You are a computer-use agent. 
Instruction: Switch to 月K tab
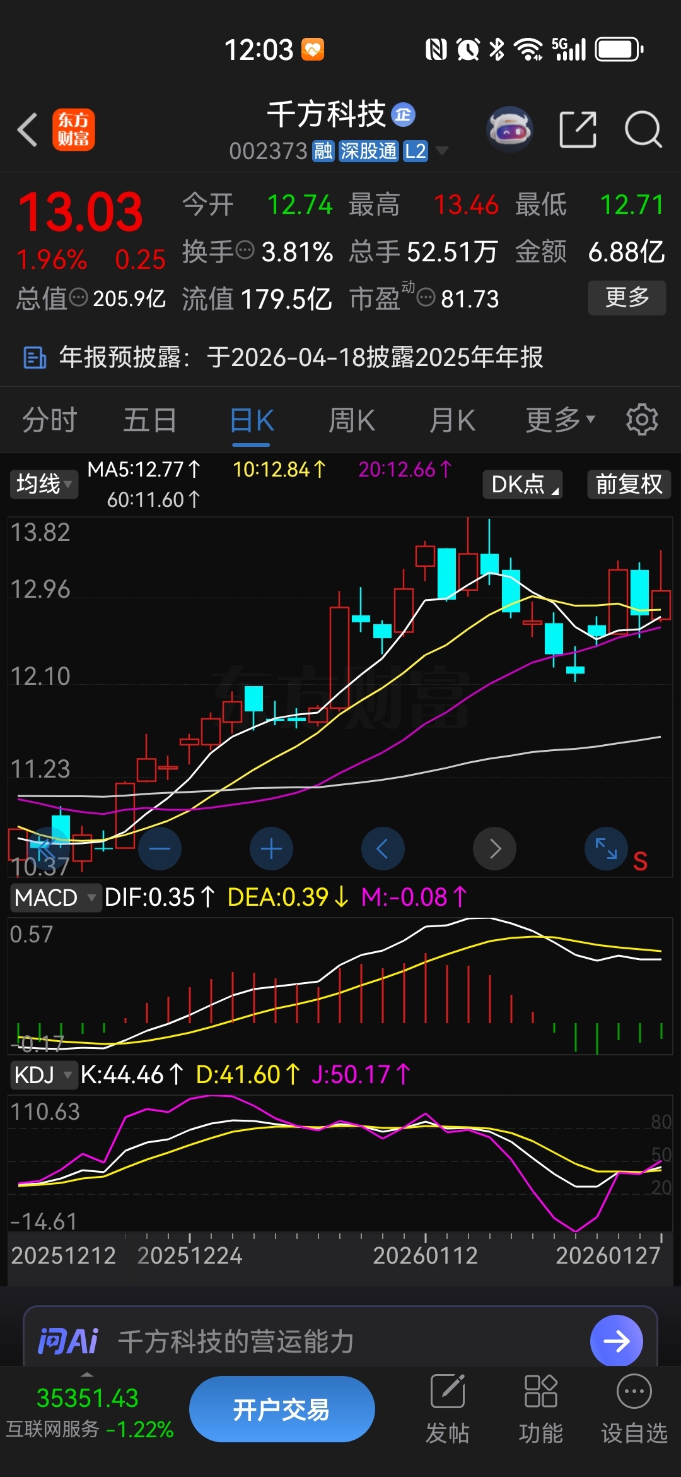tap(452, 419)
